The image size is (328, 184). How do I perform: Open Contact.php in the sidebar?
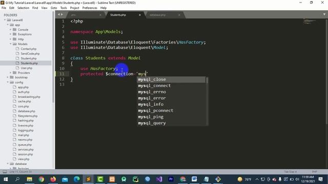pyautogui.click(x=29, y=49)
